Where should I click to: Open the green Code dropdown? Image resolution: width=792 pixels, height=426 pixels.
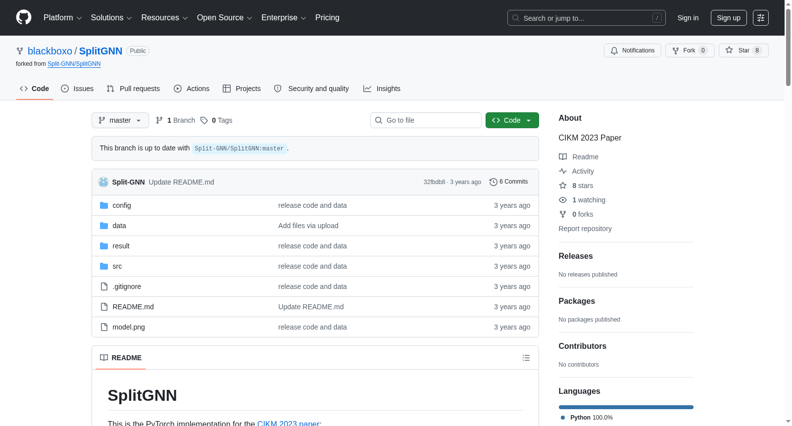512,120
